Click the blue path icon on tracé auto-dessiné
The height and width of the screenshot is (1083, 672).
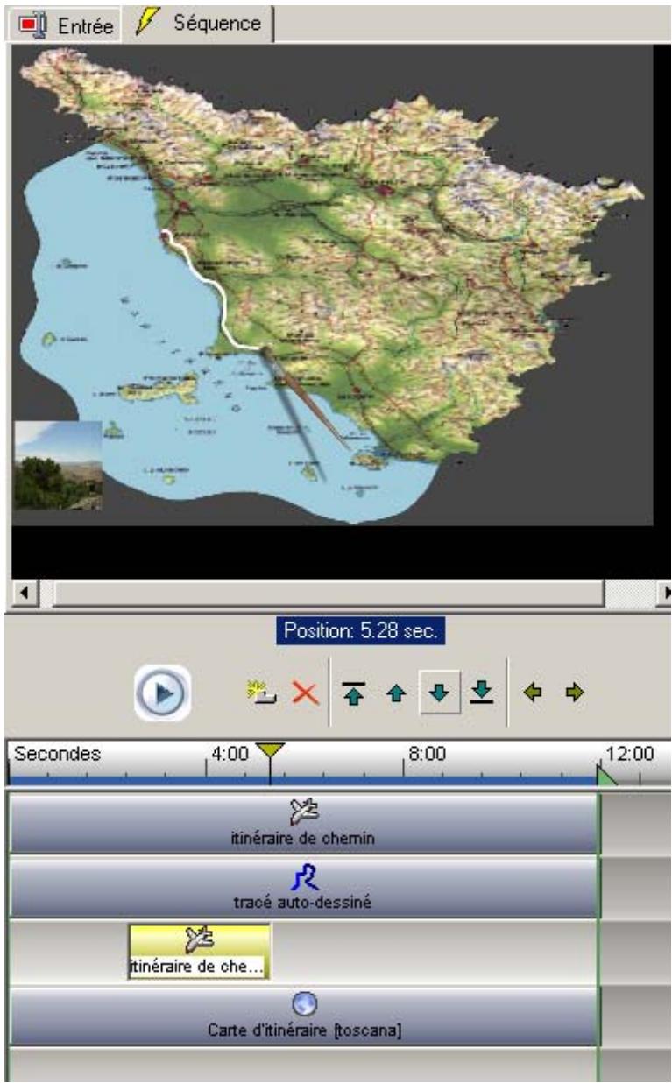coord(304,877)
